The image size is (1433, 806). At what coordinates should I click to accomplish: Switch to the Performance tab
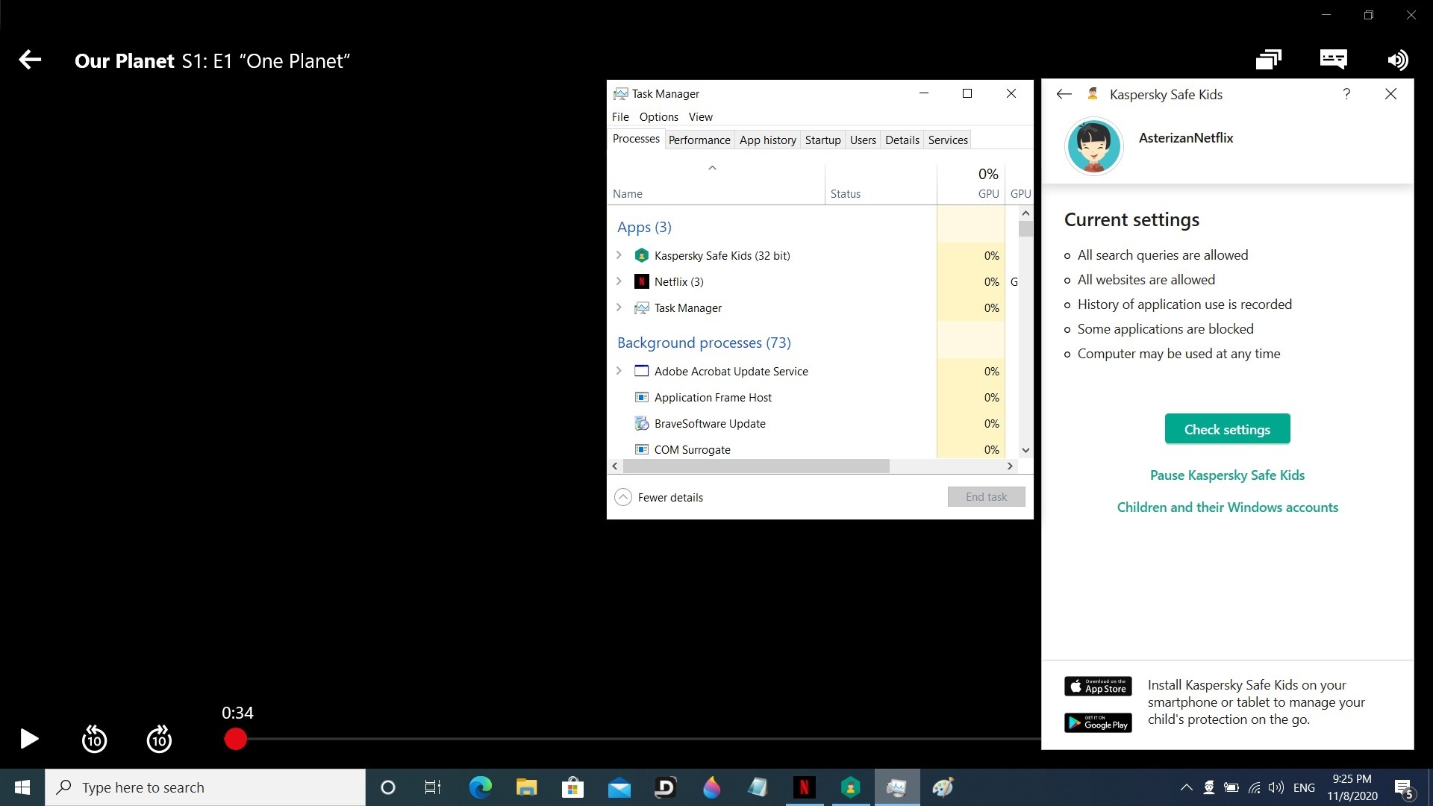(699, 140)
